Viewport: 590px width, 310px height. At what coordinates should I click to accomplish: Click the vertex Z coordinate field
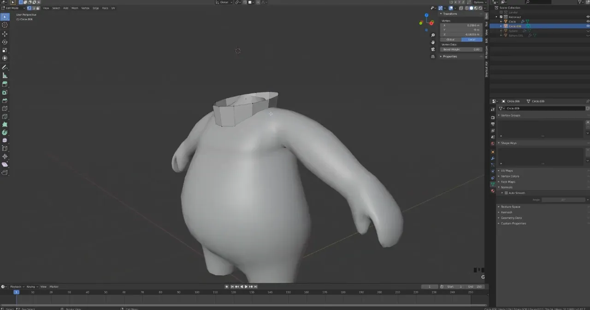461,34
